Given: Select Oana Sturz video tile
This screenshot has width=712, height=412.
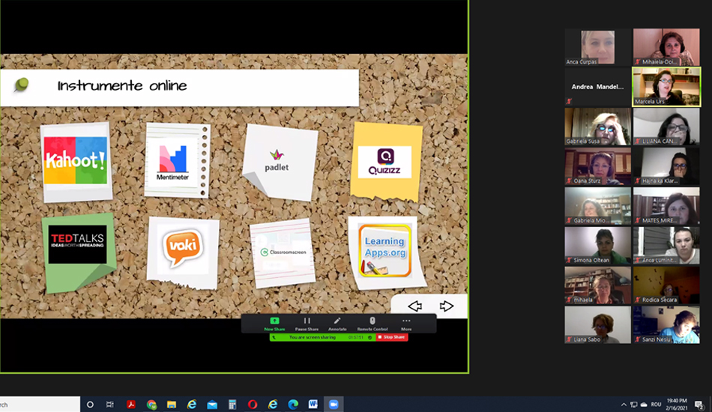Looking at the screenshot, I should pos(597,166).
